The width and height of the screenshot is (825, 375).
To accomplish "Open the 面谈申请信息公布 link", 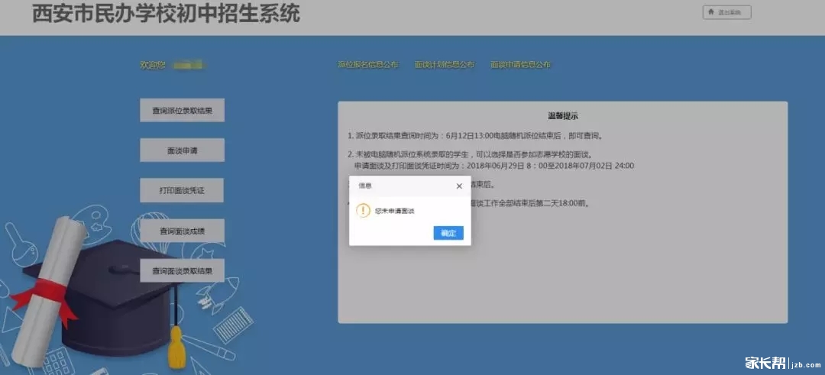I will pos(520,65).
